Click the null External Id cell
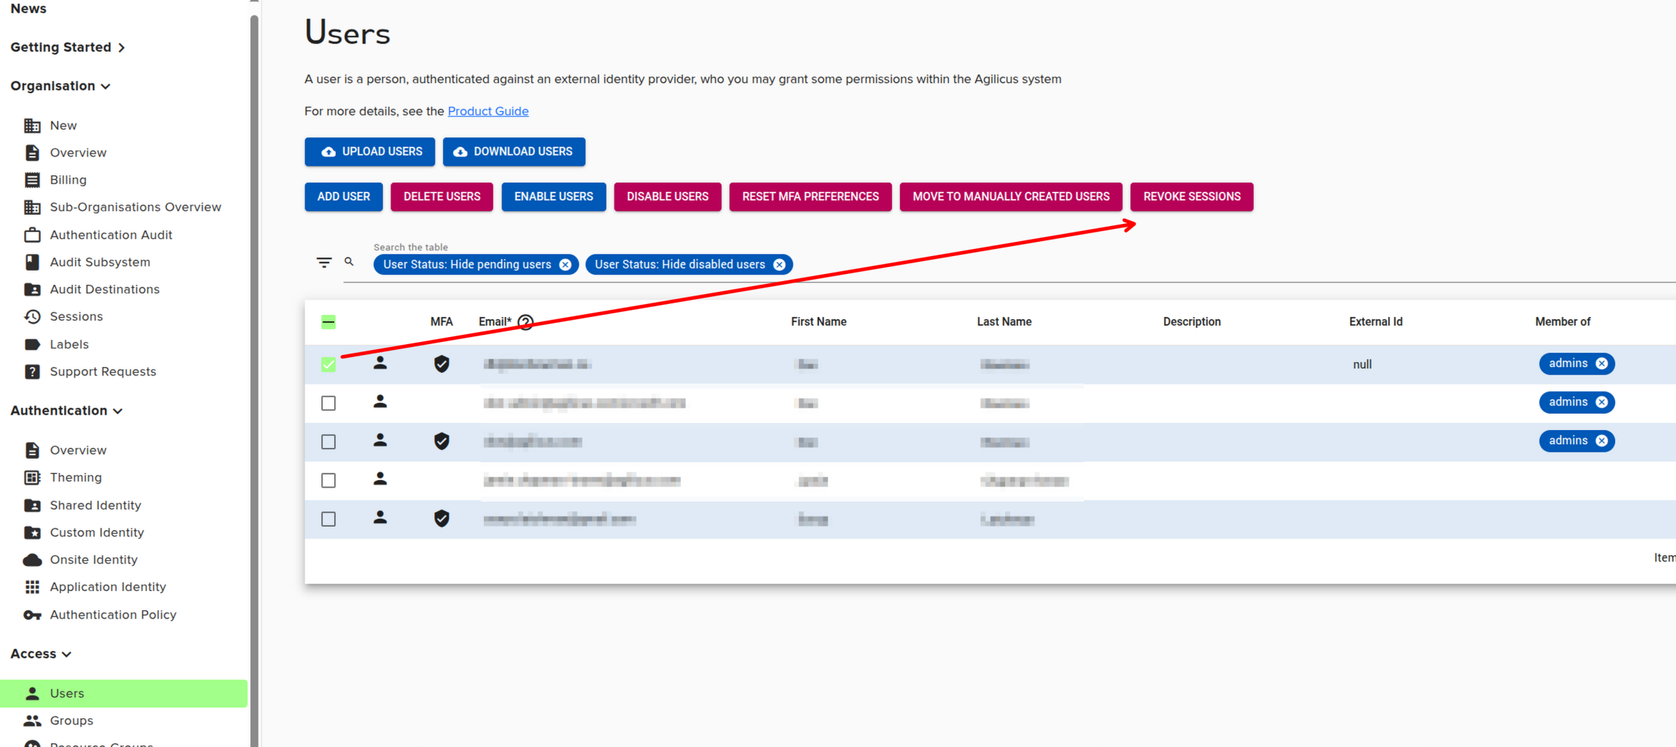Image resolution: width=1676 pixels, height=747 pixels. [x=1362, y=365]
